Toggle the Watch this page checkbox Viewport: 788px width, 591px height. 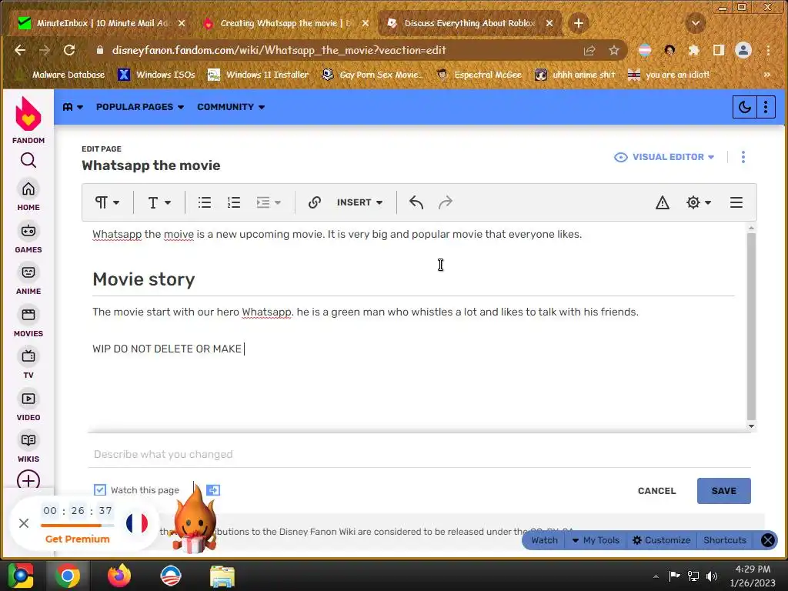click(100, 489)
